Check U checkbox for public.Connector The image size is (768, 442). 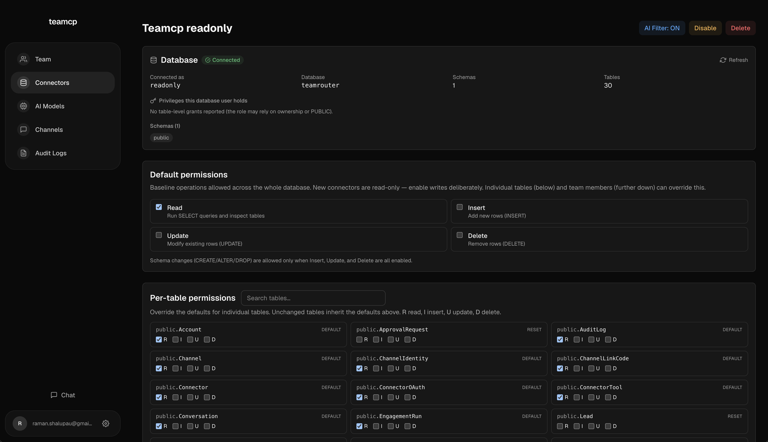click(190, 397)
